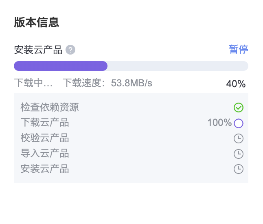Click the unfilled grey part of progress bar
263x224 pixels.
[178, 66]
